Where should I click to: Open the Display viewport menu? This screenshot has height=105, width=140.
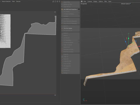click(x=95, y=1)
